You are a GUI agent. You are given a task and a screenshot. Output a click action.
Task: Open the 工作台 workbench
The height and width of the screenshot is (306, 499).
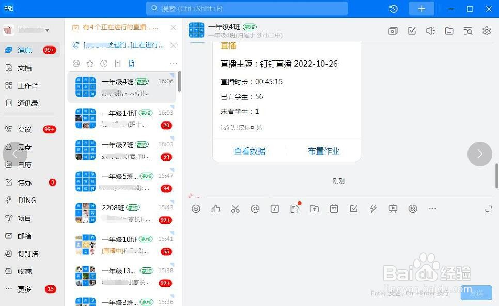coord(22,86)
